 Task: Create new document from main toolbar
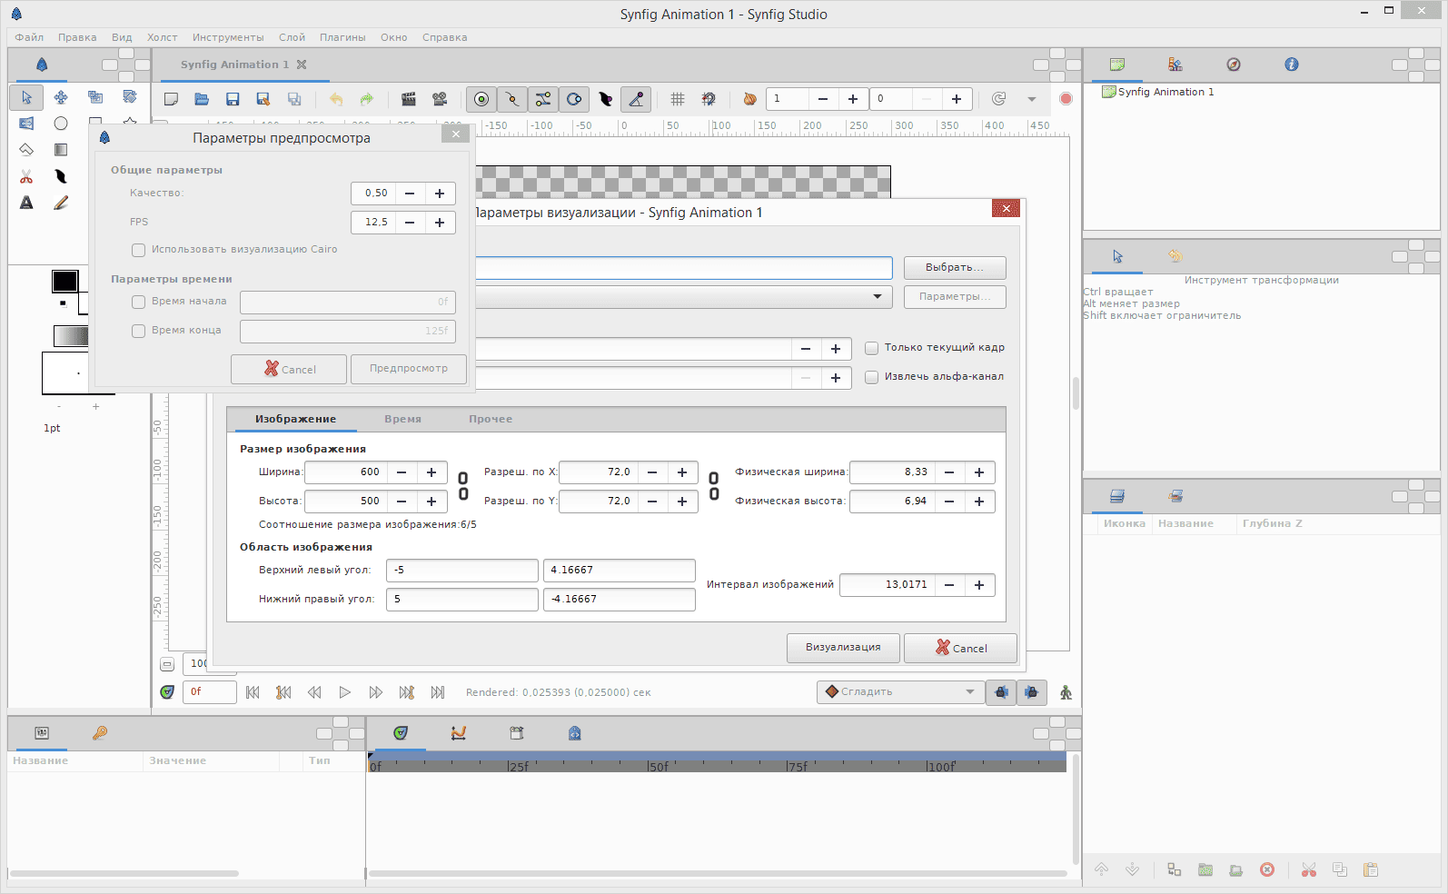[x=171, y=99]
